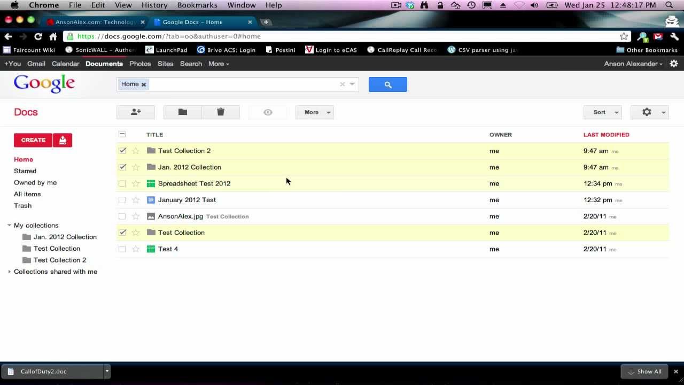Click the preview eye icon

(x=268, y=112)
